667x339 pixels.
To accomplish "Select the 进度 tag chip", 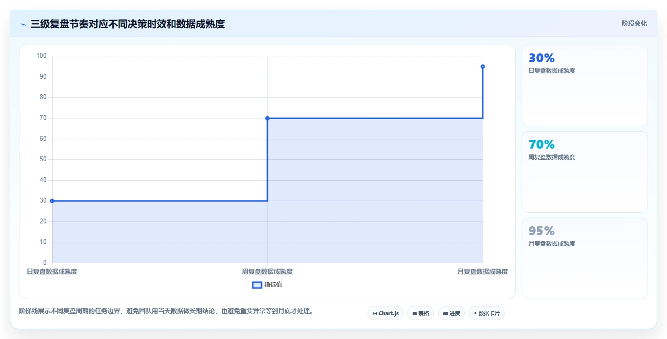I will point(451,313).
